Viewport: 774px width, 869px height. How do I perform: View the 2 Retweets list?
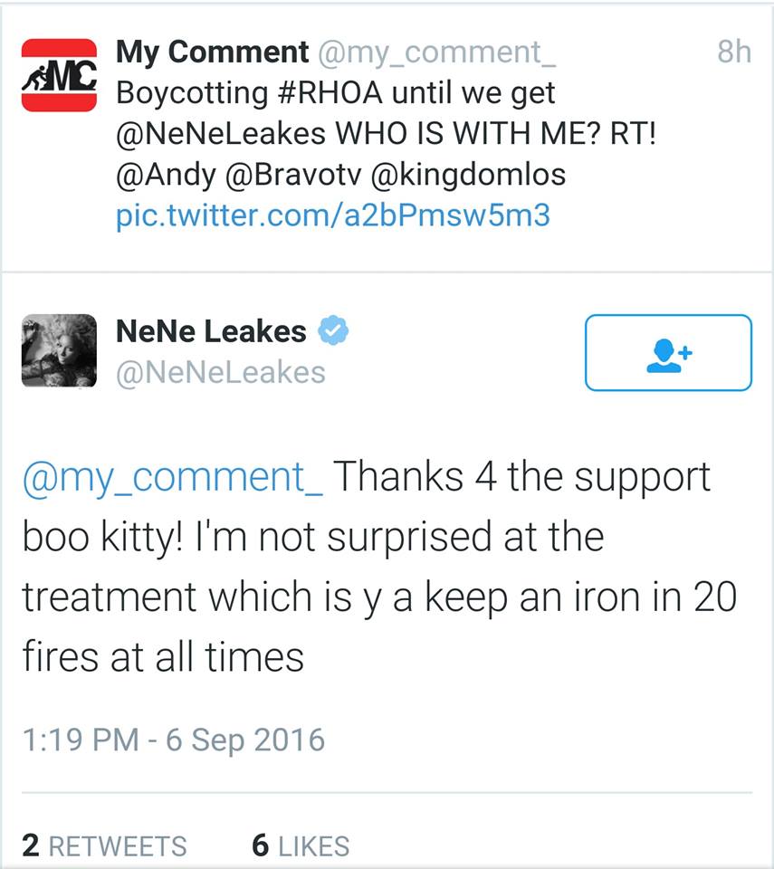click(x=105, y=845)
